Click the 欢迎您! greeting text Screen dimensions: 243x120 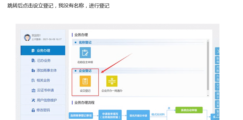coord(36,35)
